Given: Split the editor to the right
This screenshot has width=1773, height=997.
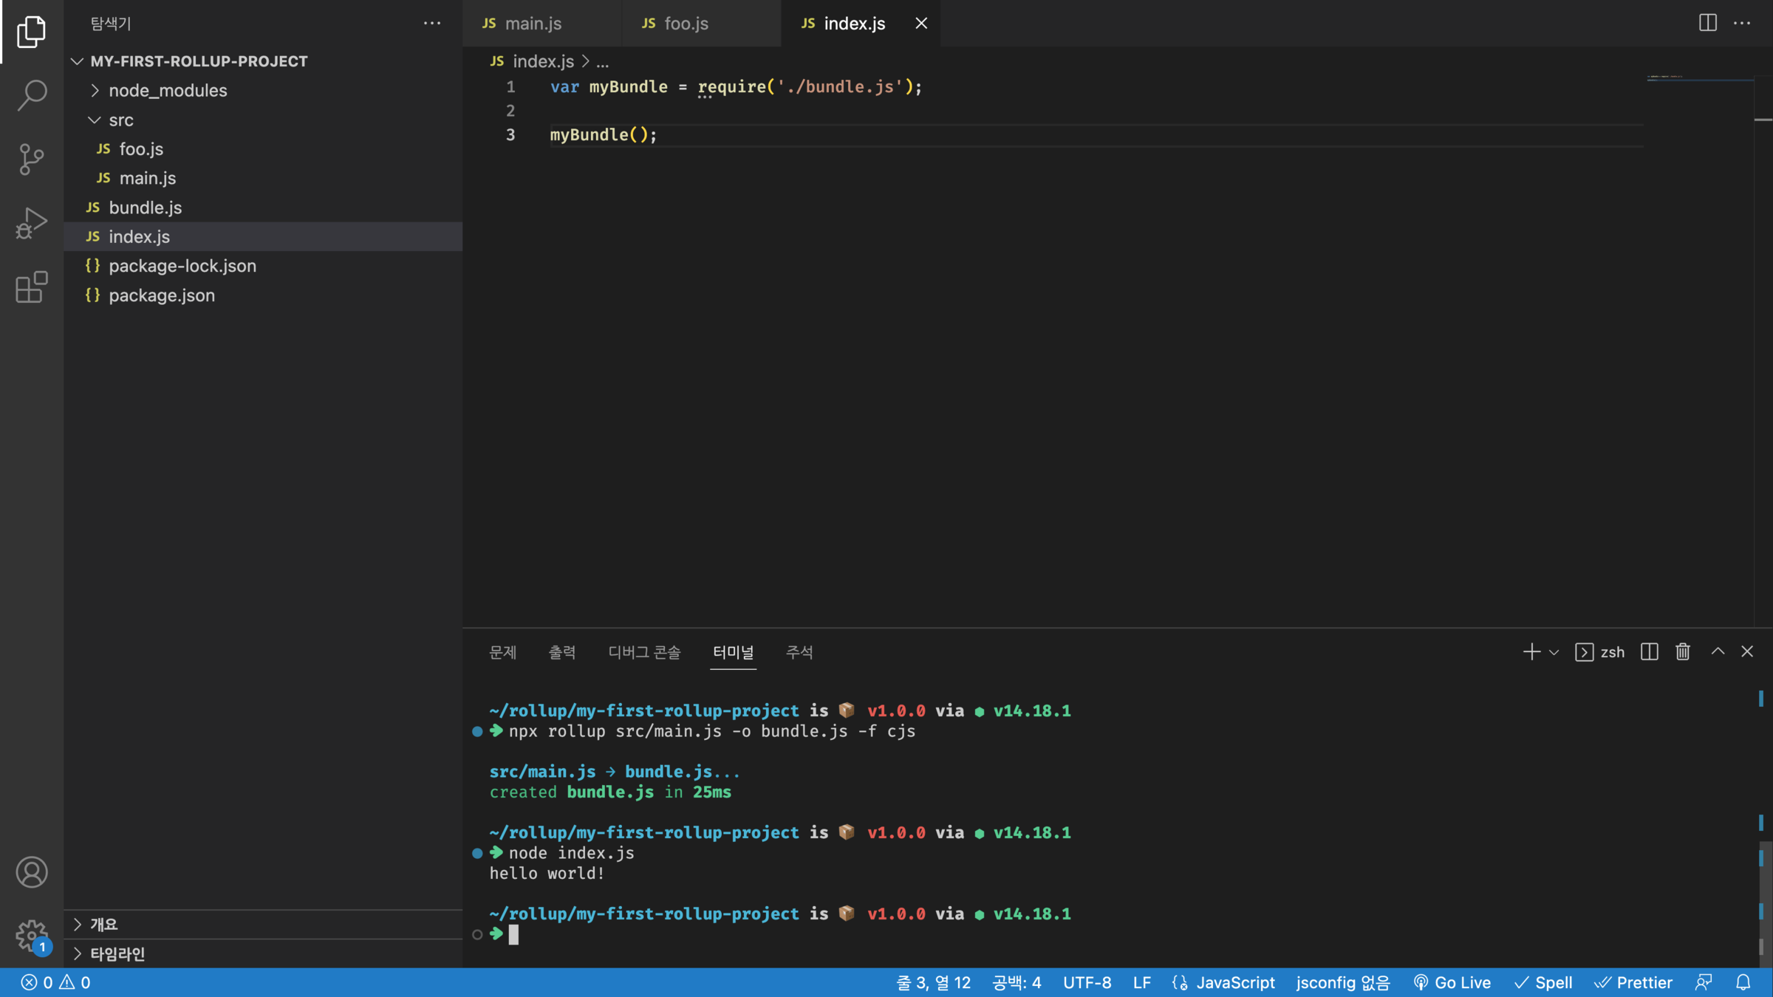Looking at the screenshot, I should tap(1707, 23).
